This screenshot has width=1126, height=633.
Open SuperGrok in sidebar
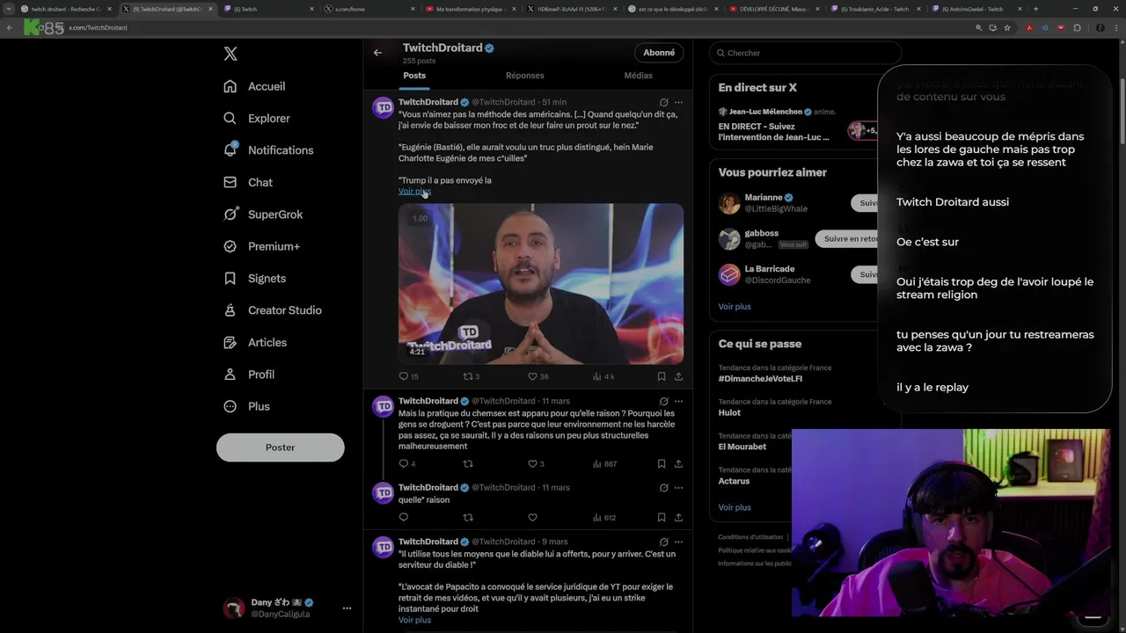[x=263, y=215]
